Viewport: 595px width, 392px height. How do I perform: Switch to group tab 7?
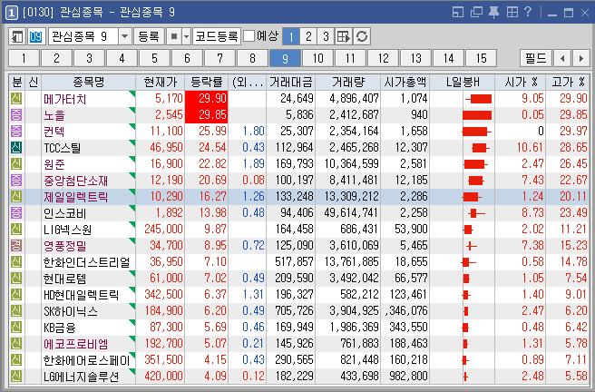(219, 58)
